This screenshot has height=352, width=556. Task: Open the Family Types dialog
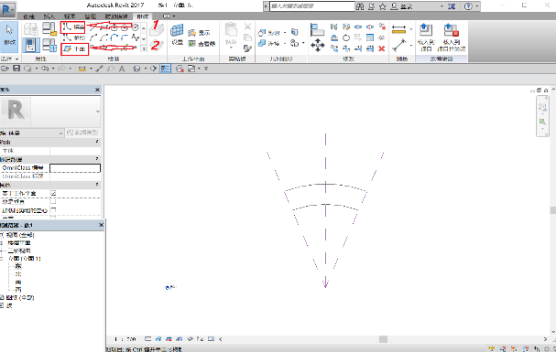pyautogui.click(x=49, y=46)
